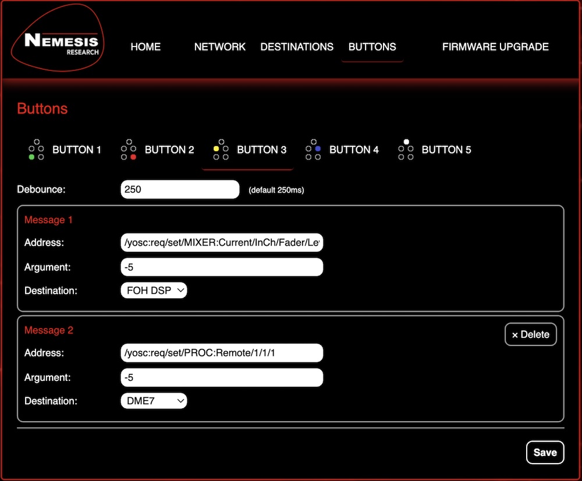This screenshot has height=481, width=582.
Task: Open the NETWORK page
Action: click(x=219, y=47)
